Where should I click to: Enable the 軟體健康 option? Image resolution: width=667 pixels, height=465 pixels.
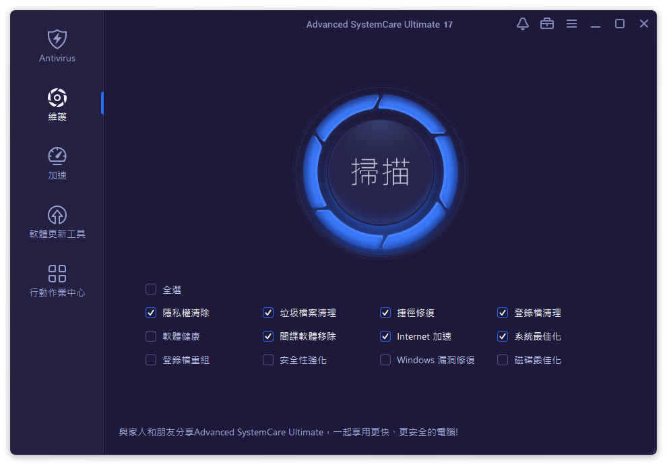pyautogui.click(x=151, y=336)
